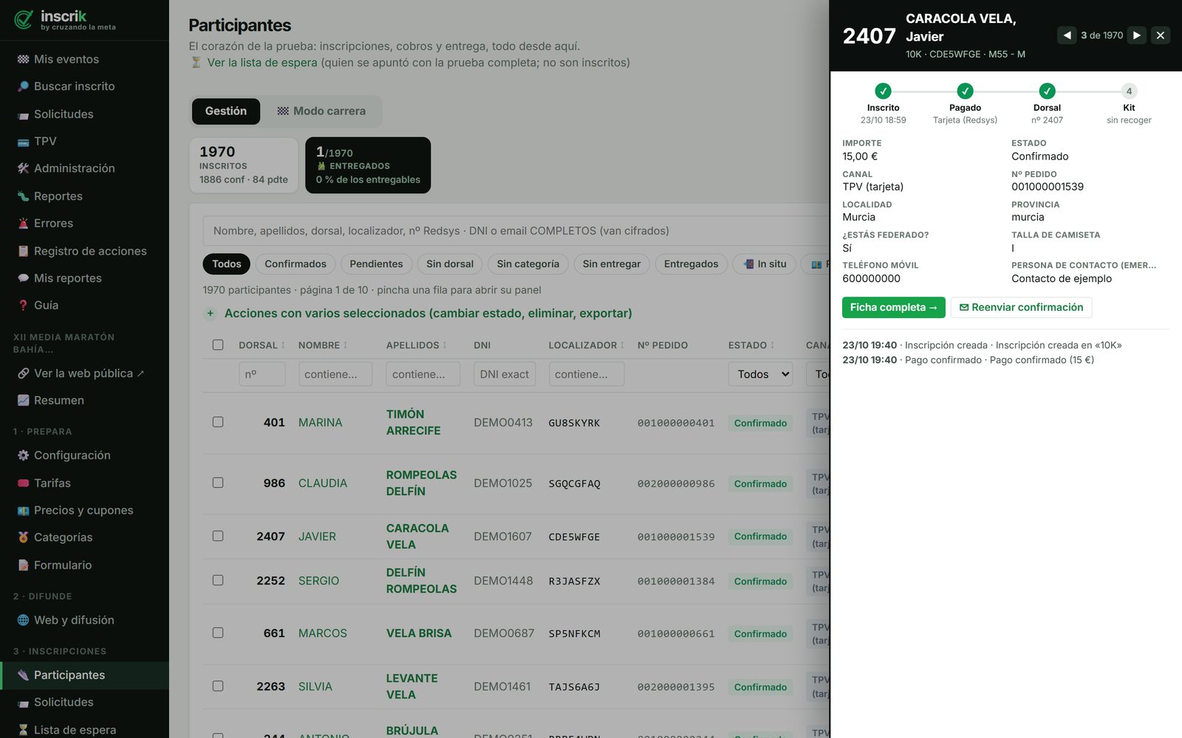The width and height of the screenshot is (1182, 738).
Task: Go to previous participant arrow in panel
Action: tap(1067, 35)
